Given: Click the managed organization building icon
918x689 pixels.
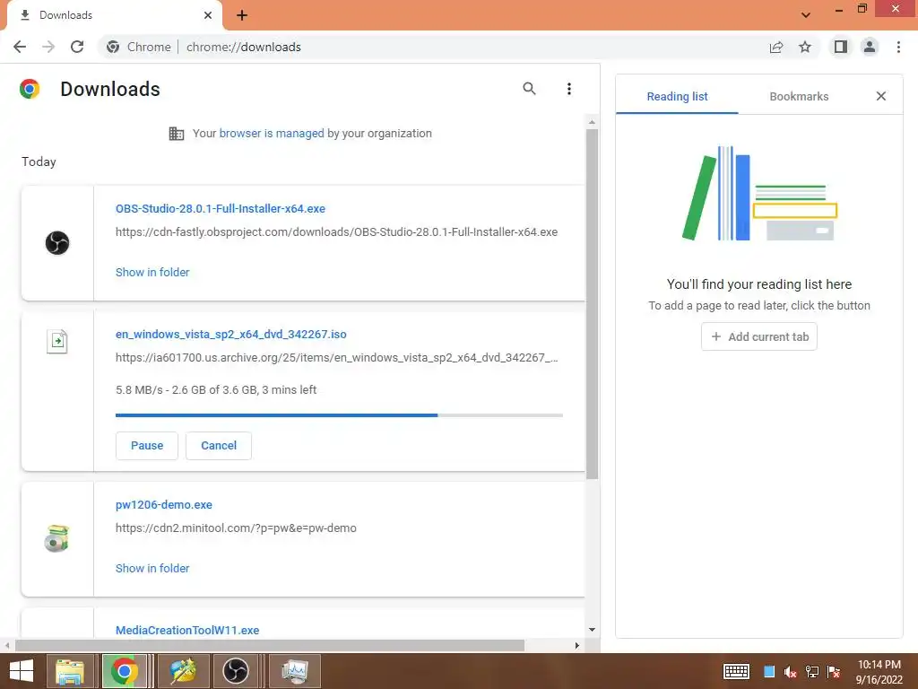Looking at the screenshot, I should coord(177,134).
